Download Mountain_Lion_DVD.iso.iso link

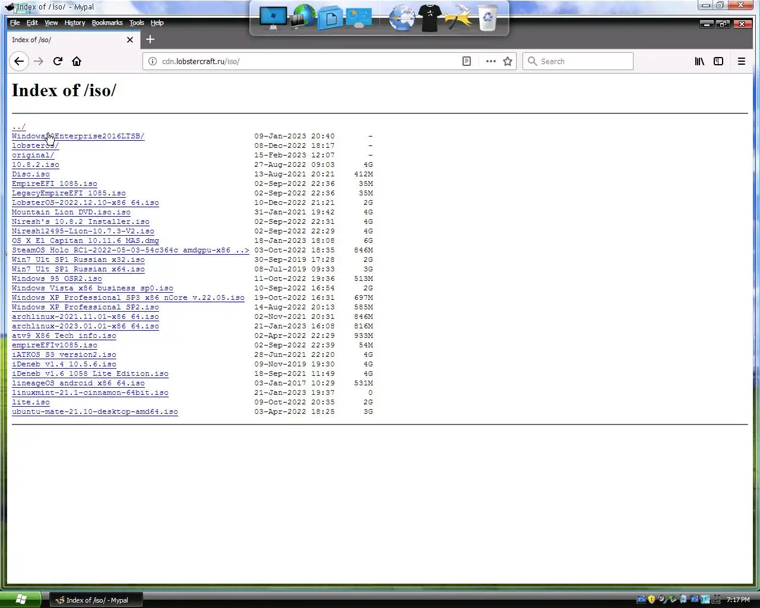coord(71,212)
